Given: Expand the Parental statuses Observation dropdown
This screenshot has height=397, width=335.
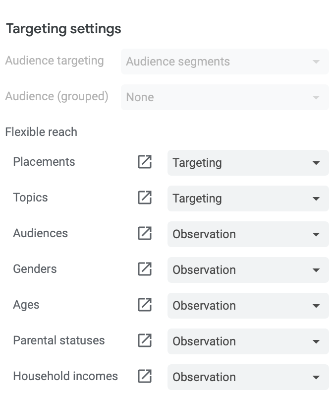Looking at the screenshot, I should [248, 341].
